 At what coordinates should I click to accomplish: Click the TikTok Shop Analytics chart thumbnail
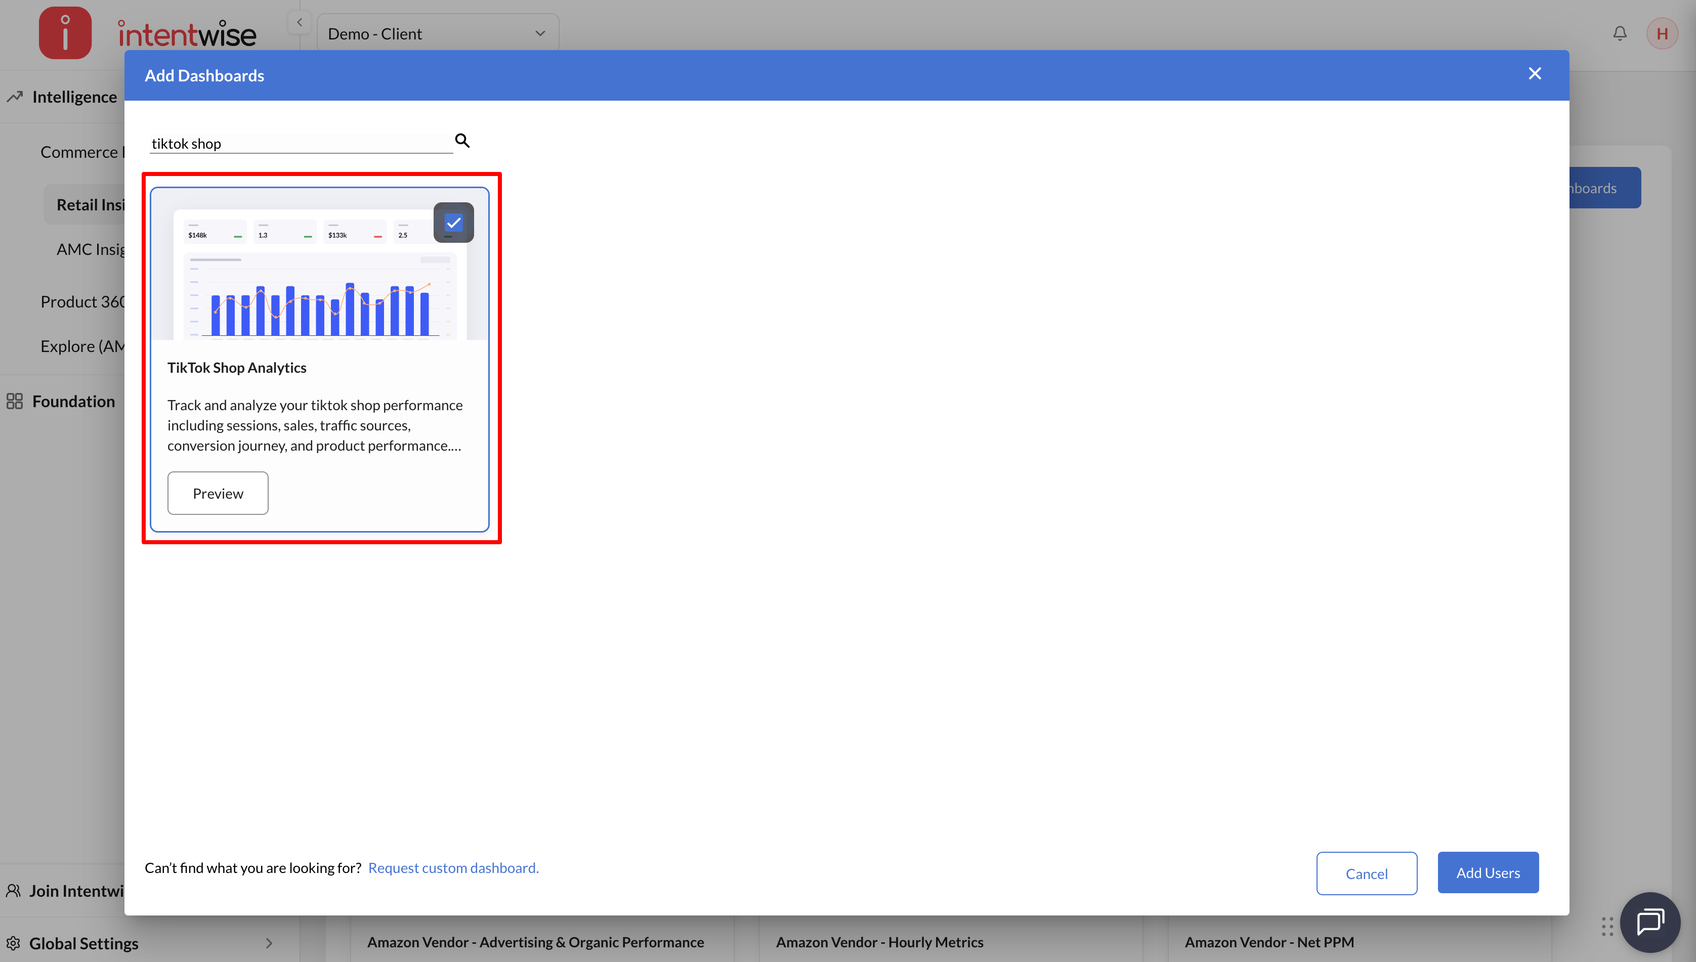[320, 265]
